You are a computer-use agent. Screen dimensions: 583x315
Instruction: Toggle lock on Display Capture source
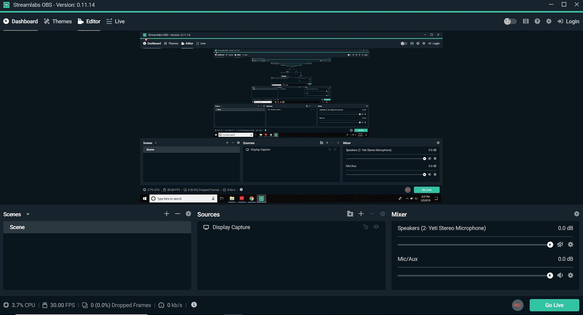point(366,227)
